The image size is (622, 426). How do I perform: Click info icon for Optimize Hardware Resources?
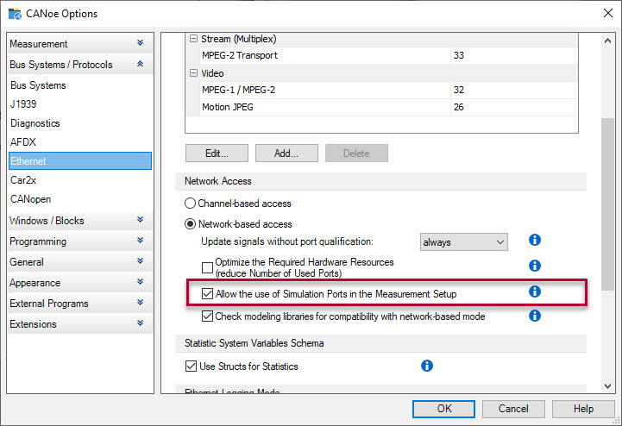tap(534, 266)
